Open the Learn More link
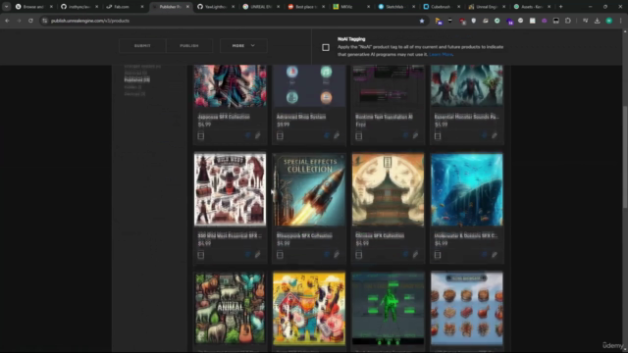The width and height of the screenshot is (628, 353). click(x=441, y=55)
